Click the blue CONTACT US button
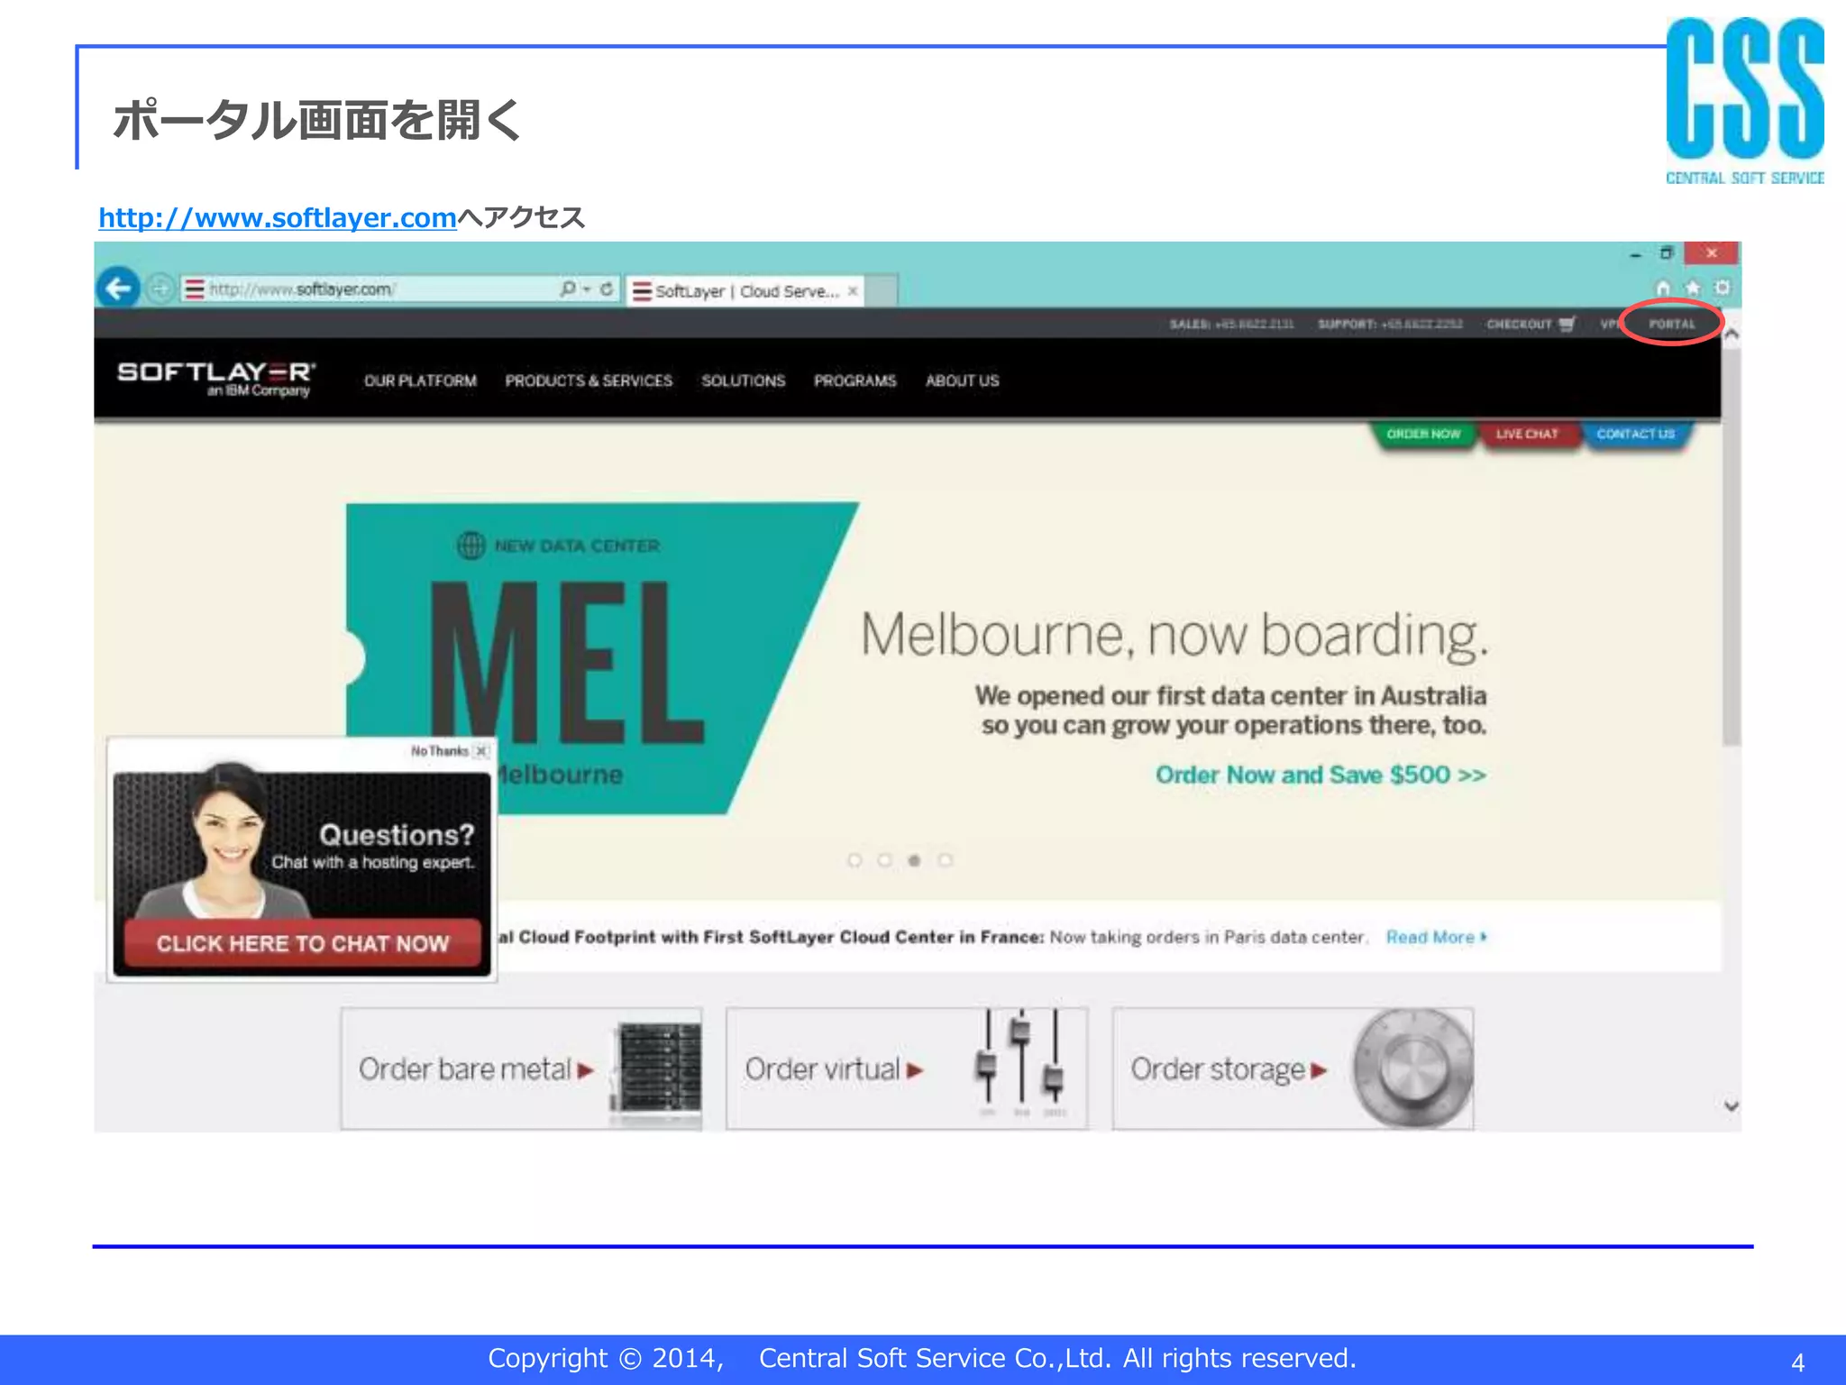 coord(1636,434)
